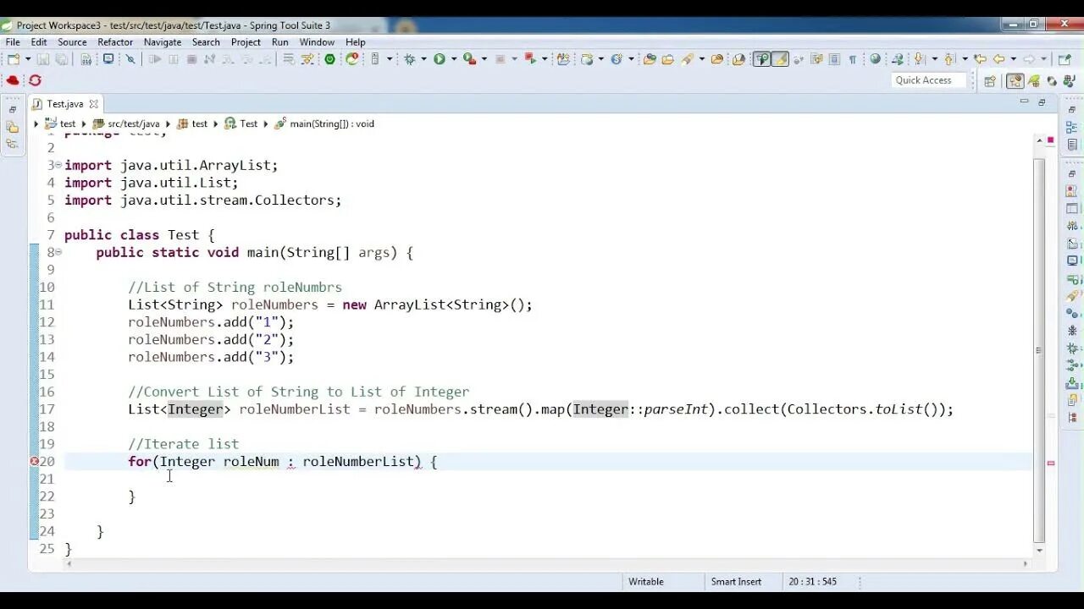Click the red hat icon in toolbar

tap(13, 80)
